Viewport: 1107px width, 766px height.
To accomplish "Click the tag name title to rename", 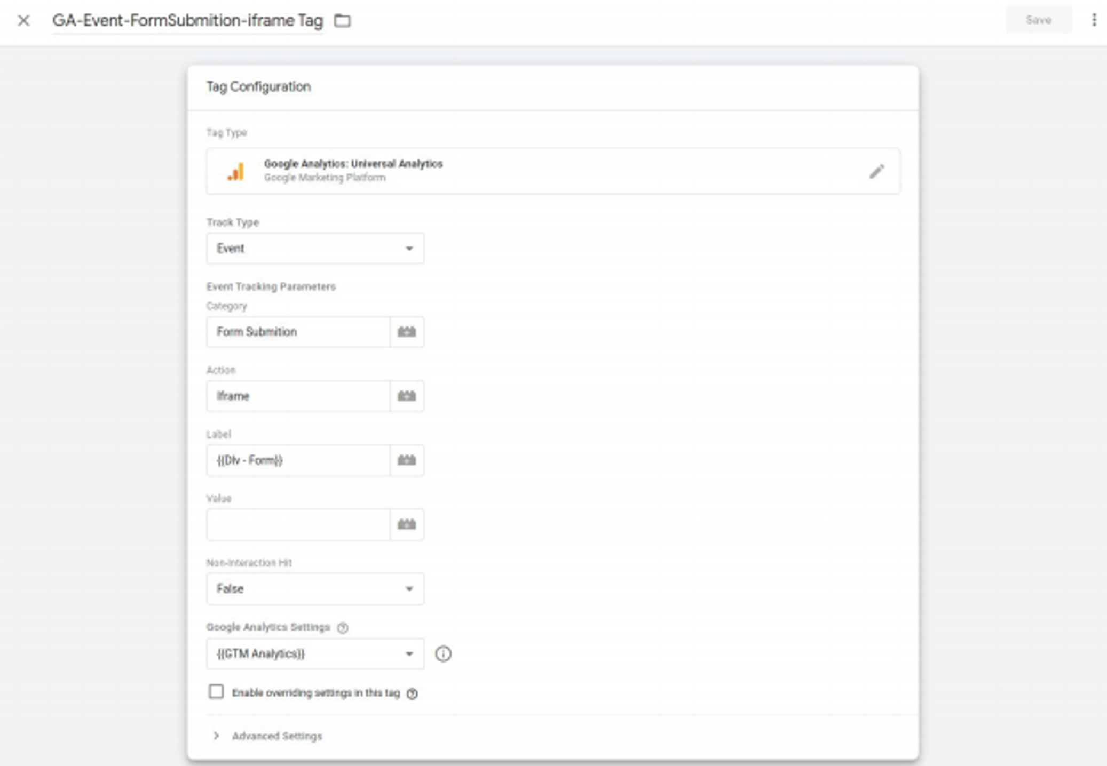I will point(187,21).
